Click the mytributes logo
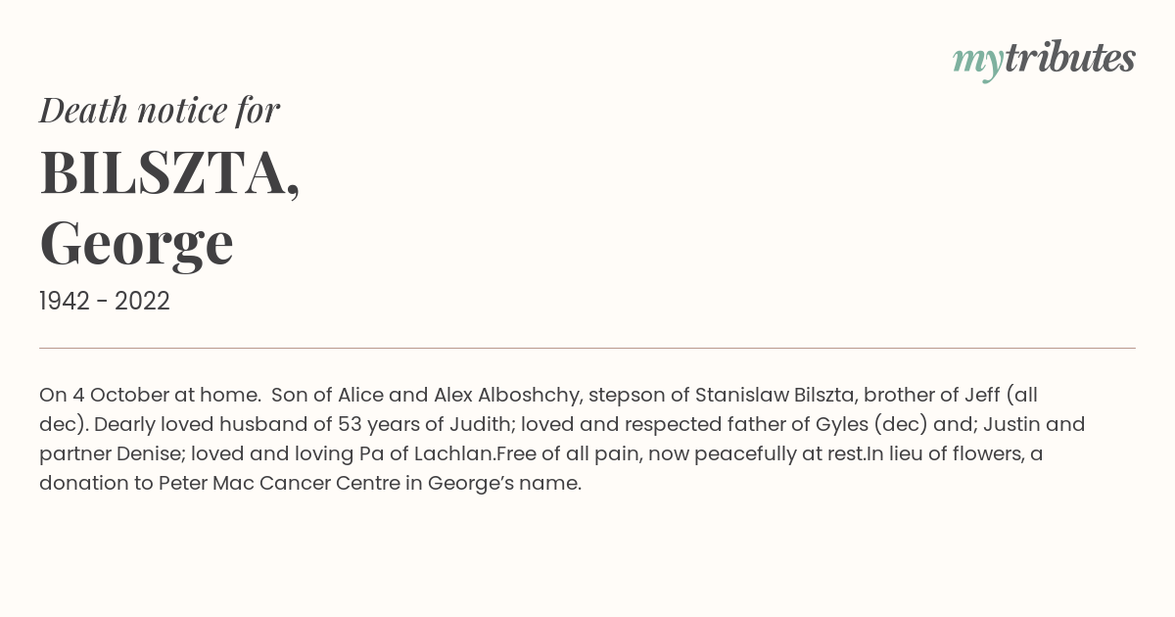The image size is (1175, 617). coord(1044,60)
